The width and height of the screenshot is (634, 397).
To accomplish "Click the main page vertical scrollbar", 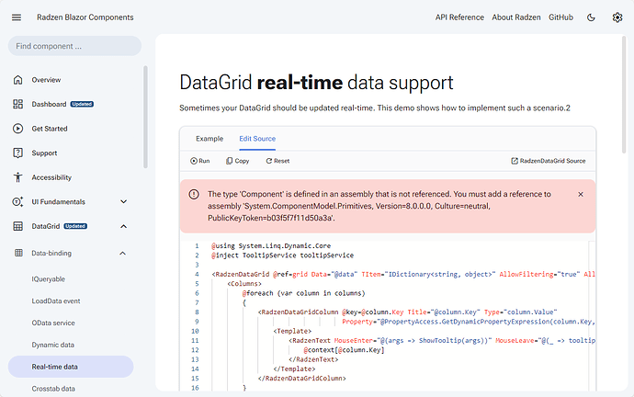I will point(624,95).
